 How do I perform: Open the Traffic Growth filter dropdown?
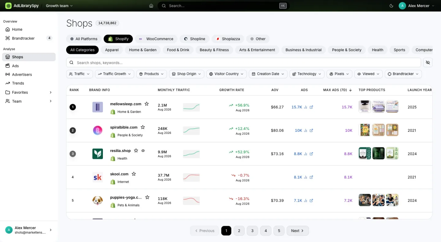(x=115, y=74)
